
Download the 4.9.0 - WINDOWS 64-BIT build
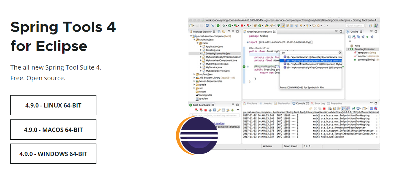(53, 154)
